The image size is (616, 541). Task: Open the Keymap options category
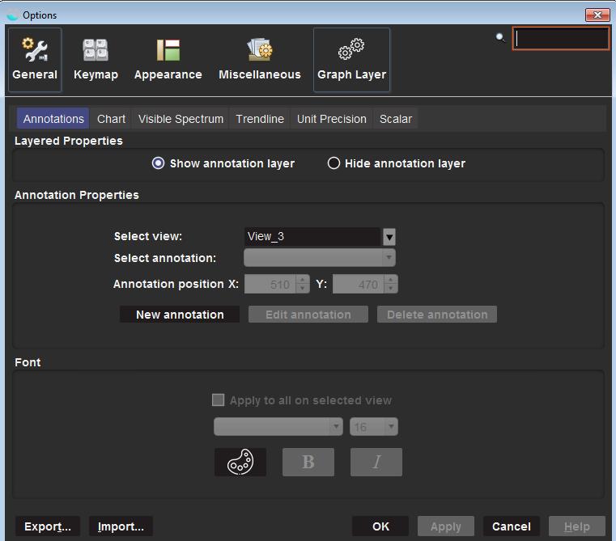(96, 60)
